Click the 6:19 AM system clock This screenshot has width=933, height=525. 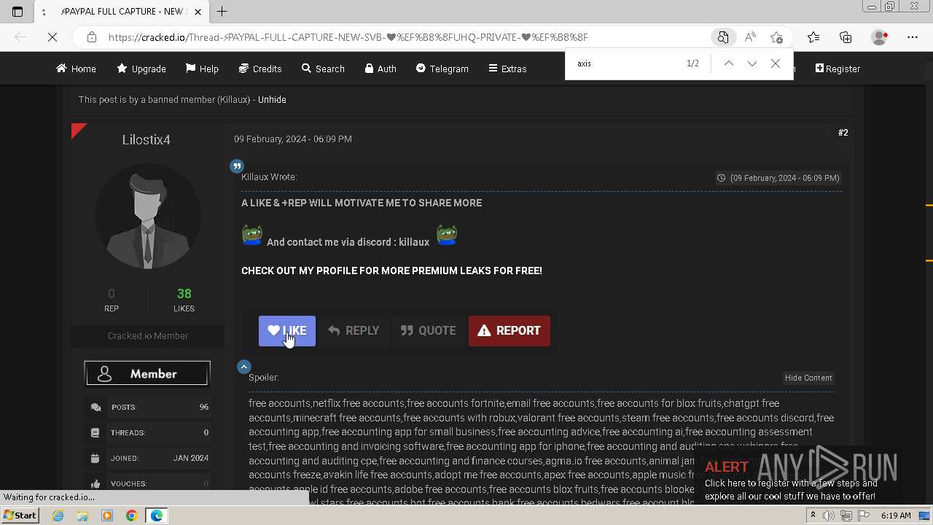pyautogui.click(x=896, y=516)
